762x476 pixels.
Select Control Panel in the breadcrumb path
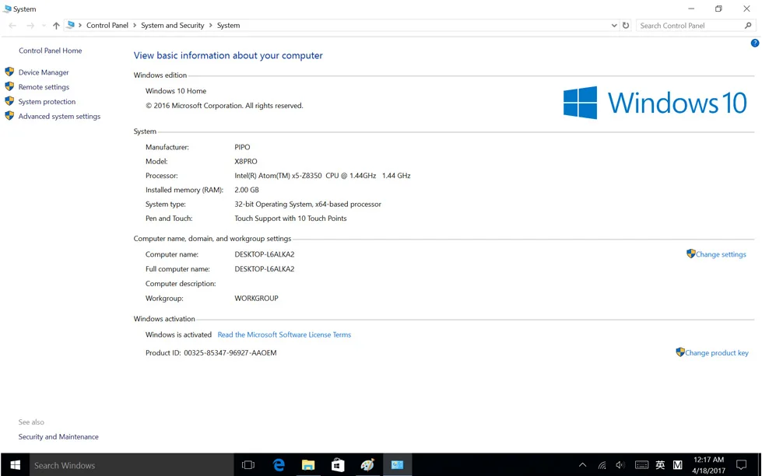[107, 26]
